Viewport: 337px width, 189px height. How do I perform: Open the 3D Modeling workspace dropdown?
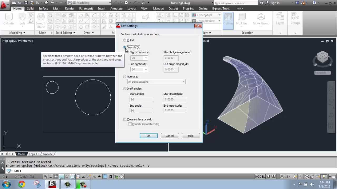(90, 3)
